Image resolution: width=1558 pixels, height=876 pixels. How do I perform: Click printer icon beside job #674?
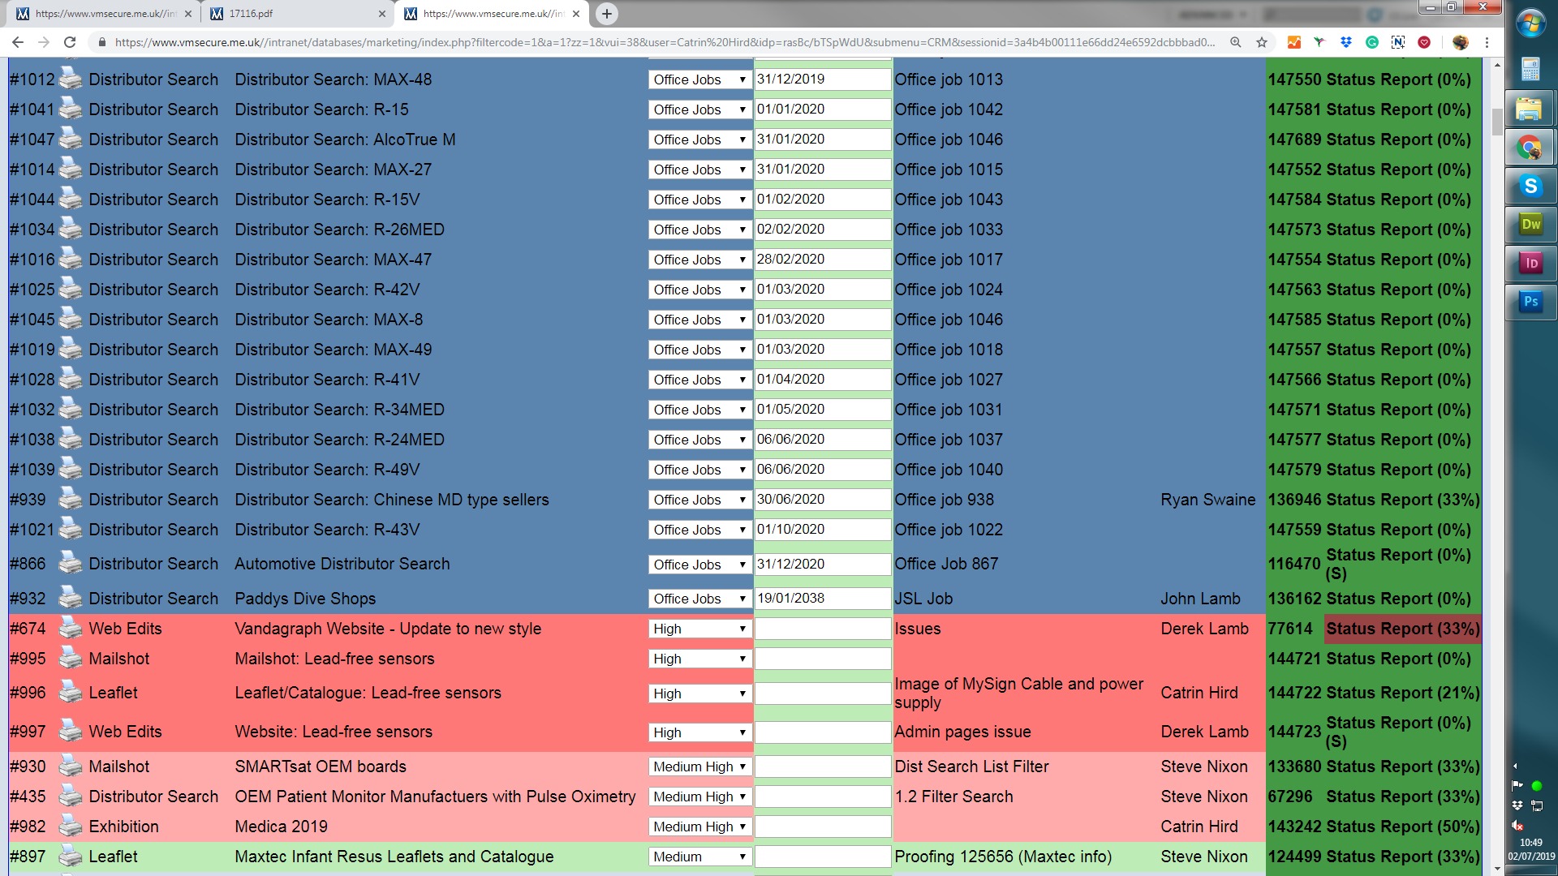(71, 629)
